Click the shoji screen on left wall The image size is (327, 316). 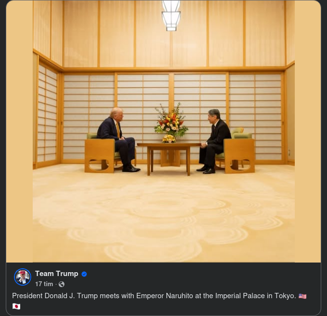tap(47, 115)
